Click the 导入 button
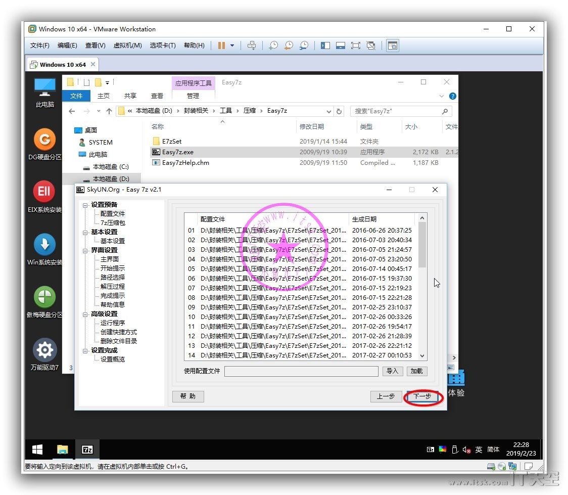Image resolution: width=568 pixels, height=495 pixels. click(x=393, y=371)
